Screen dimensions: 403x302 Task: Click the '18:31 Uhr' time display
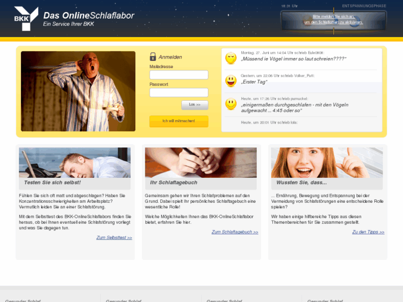pos(289,6)
